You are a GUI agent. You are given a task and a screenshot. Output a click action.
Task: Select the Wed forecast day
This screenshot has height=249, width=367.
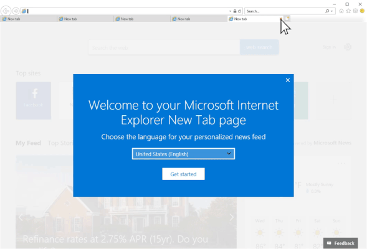click(x=260, y=233)
